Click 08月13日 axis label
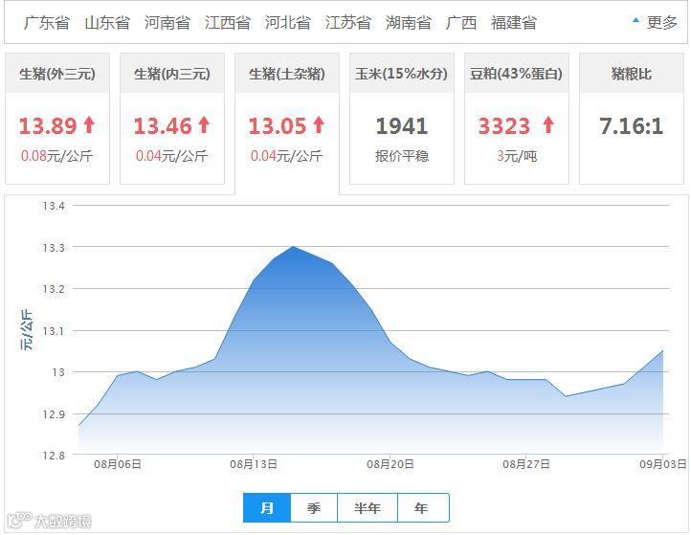Image resolution: width=691 pixels, height=535 pixels. coord(254,464)
